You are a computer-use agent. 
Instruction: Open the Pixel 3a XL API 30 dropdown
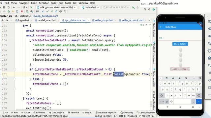click(x=116, y=7)
